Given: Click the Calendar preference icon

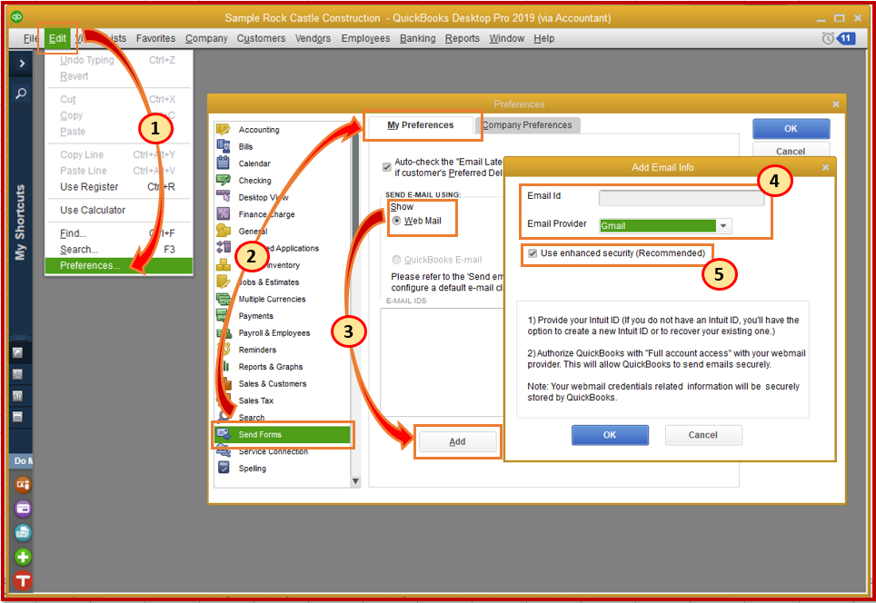Looking at the screenshot, I should pos(223,163).
